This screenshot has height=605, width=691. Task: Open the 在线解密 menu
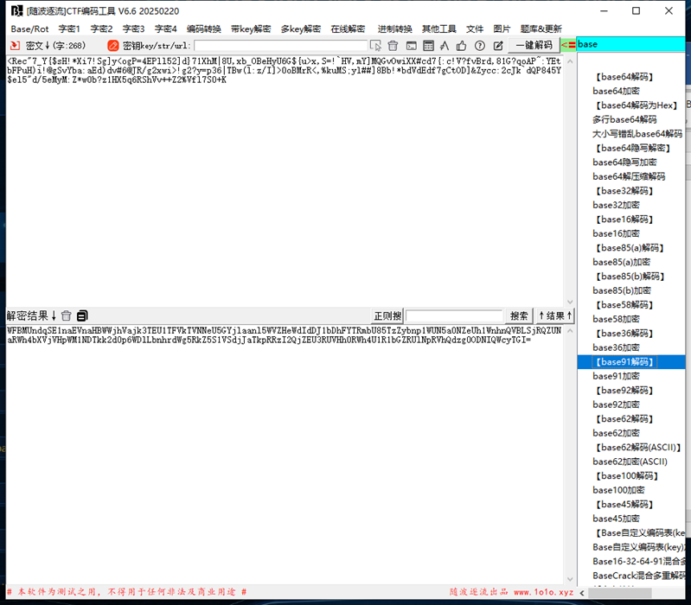tap(348, 29)
